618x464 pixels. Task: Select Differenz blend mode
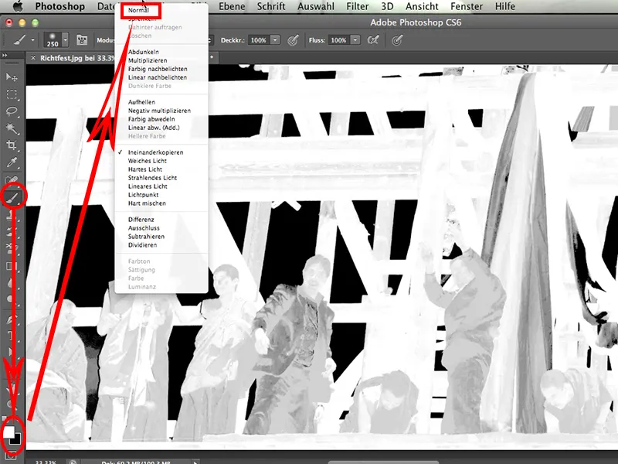[x=141, y=220]
